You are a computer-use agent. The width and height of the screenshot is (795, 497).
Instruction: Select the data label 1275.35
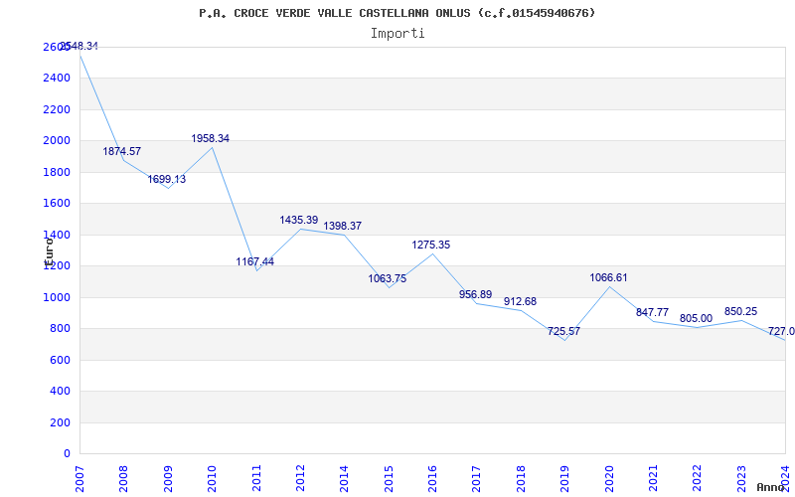coord(431,245)
